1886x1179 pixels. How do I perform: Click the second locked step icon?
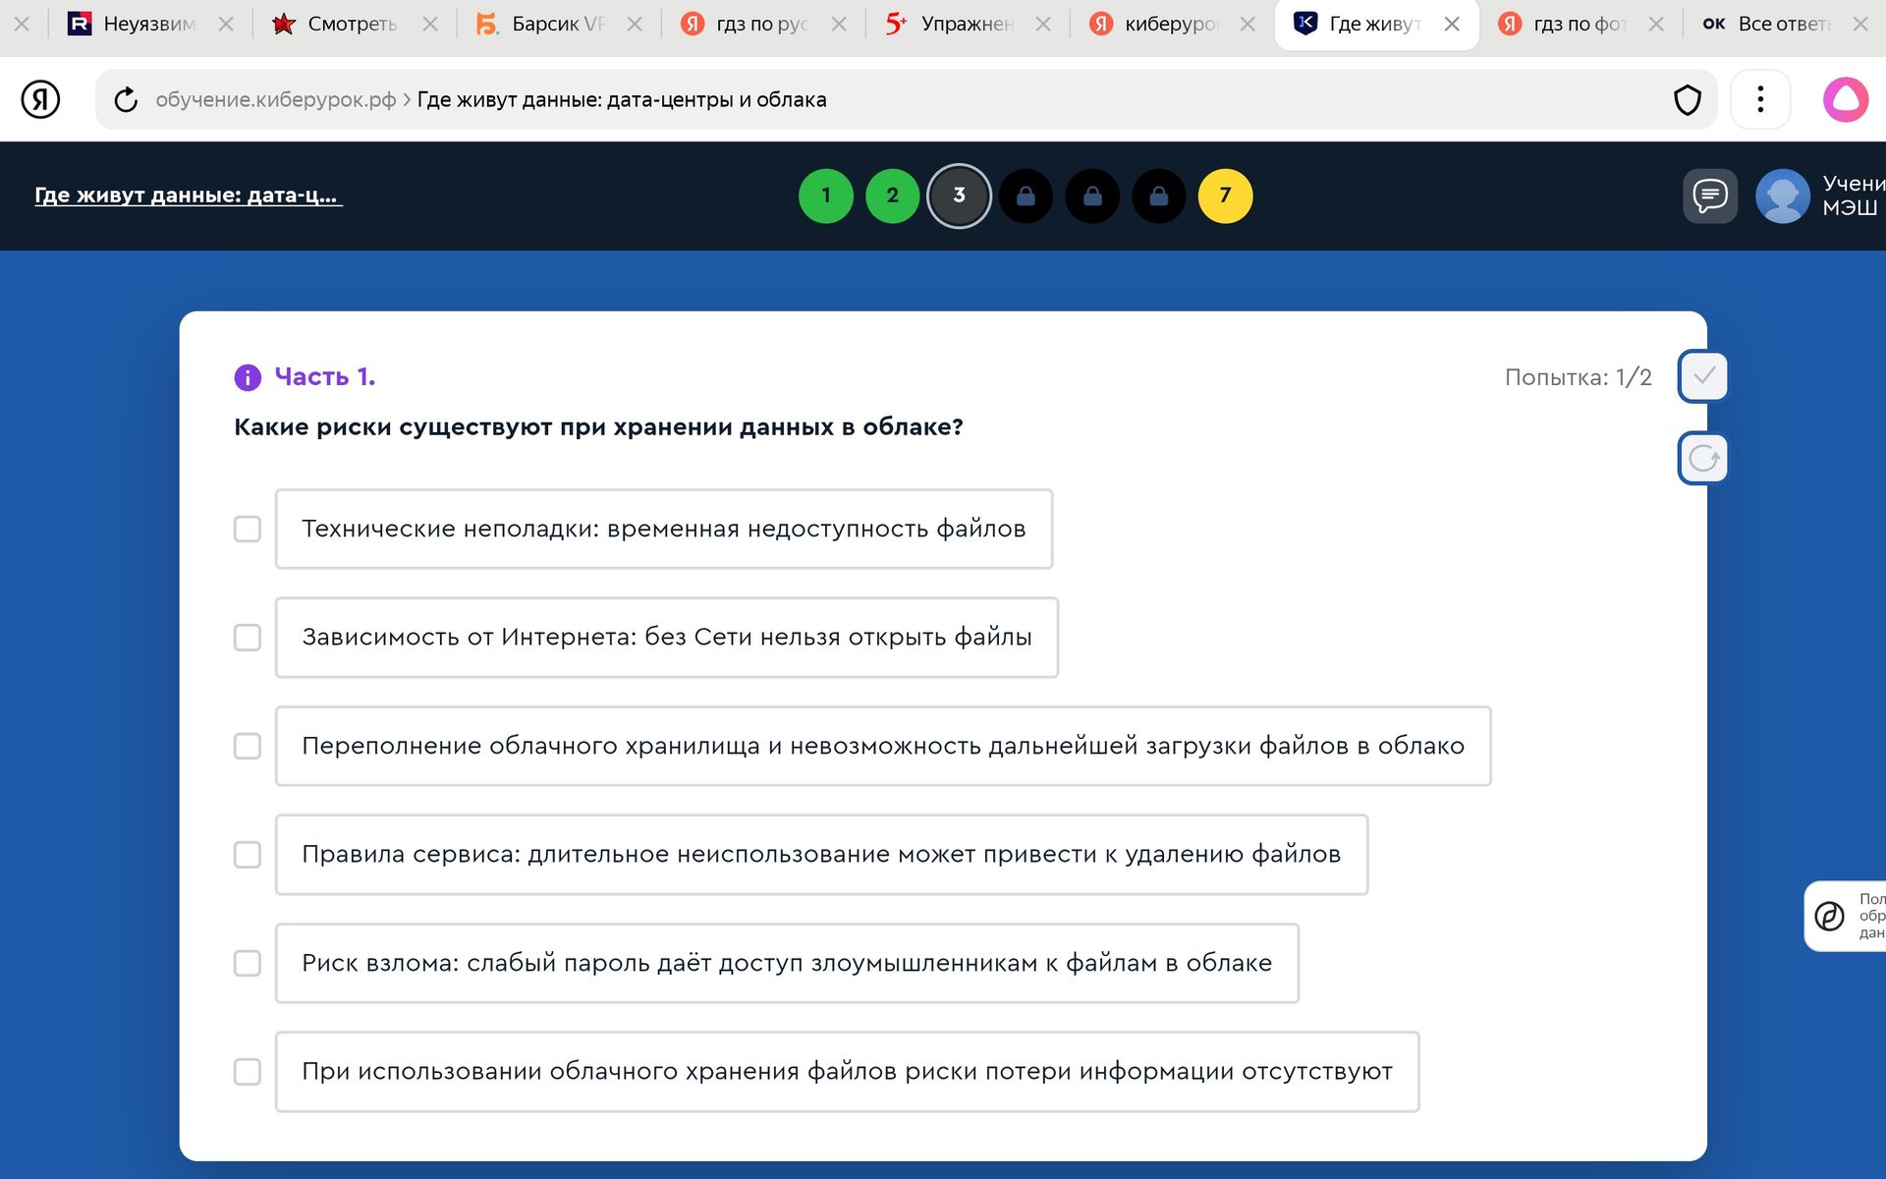[x=1092, y=196]
